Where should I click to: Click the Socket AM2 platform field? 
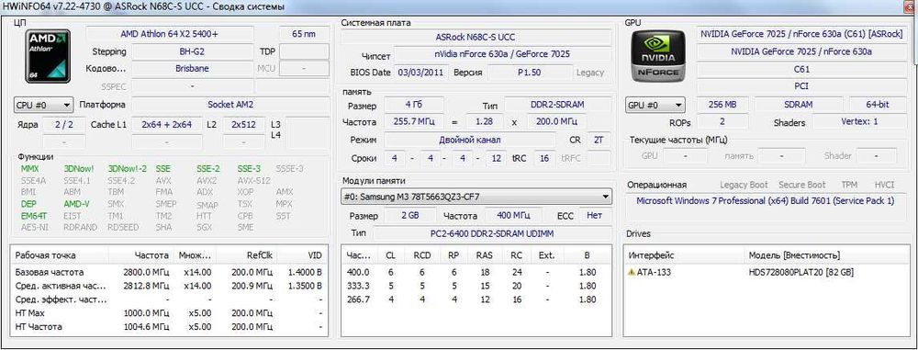(x=229, y=105)
